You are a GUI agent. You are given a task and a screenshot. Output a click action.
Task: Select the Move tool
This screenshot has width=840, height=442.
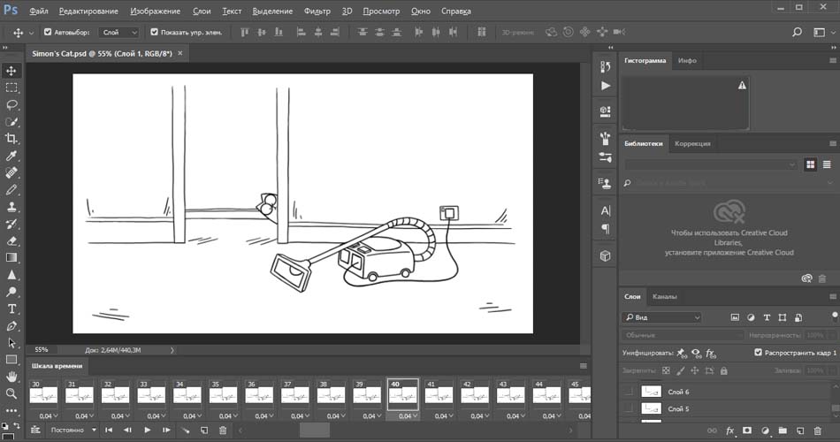click(x=11, y=71)
